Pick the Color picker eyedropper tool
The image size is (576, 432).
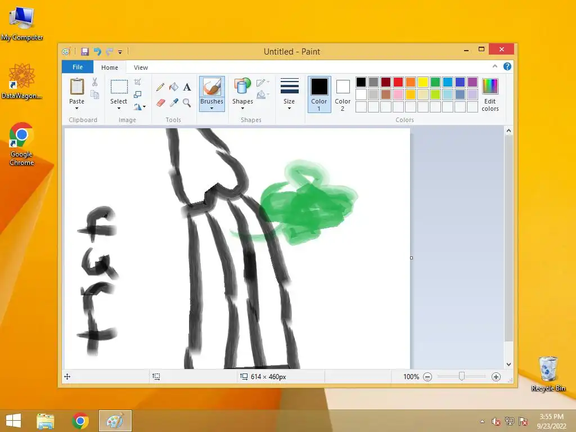click(x=174, y=102)
